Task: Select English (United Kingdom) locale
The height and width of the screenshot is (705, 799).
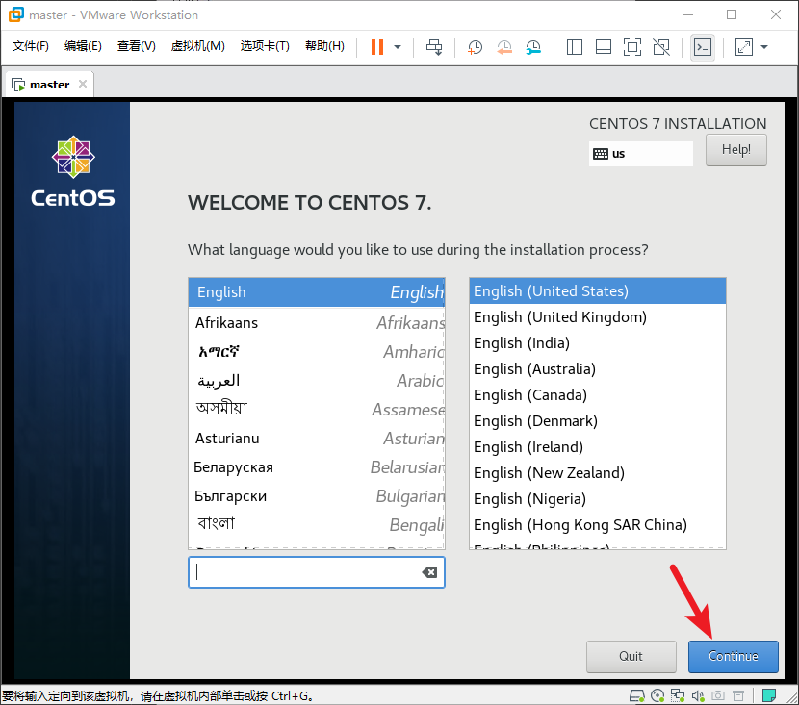Action: pyautogui.click(x=560, y=317)
